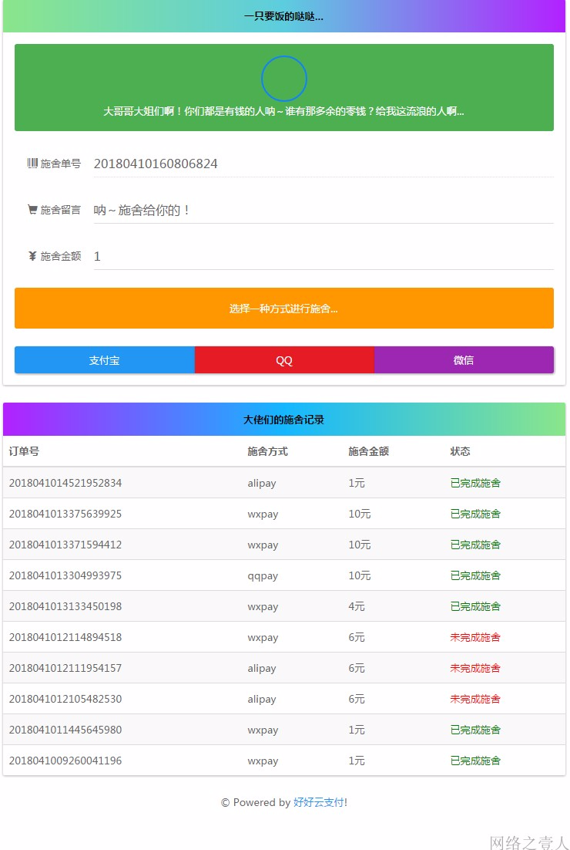This screenshot has height=850, width=570.
Task: Select order number 2018041009260041196
Action: (65, 761)
